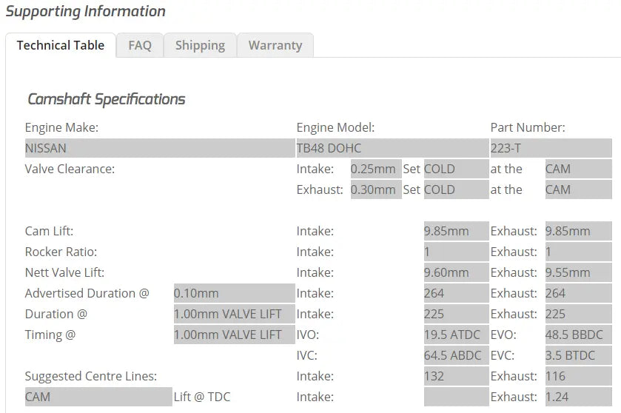Click the Technical Table tab

(x=61, y=45)
